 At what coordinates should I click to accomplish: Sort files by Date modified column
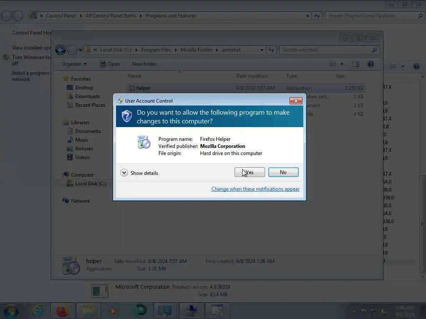tap(252, 76)
